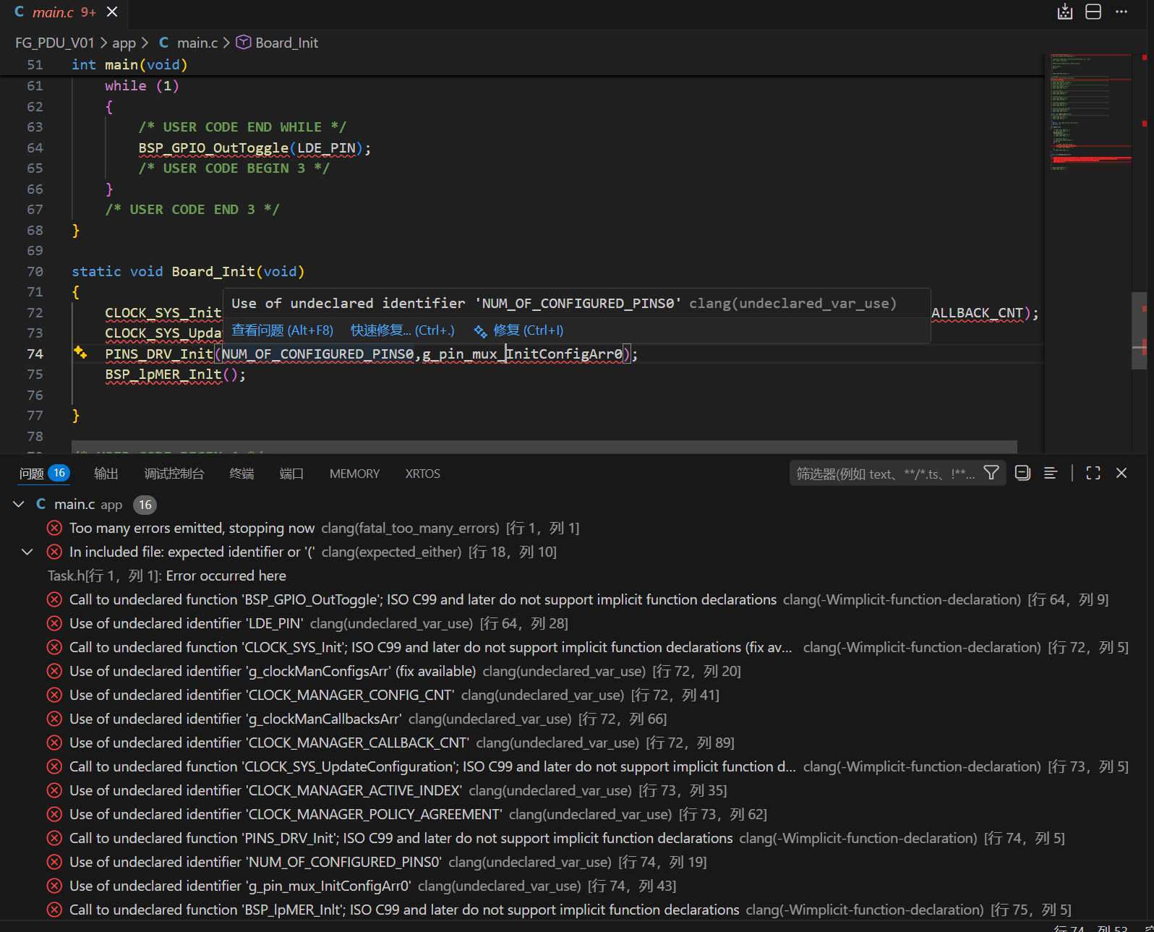Collapse the main.c problems group
1154x932 pixels.
coord(19,504)
